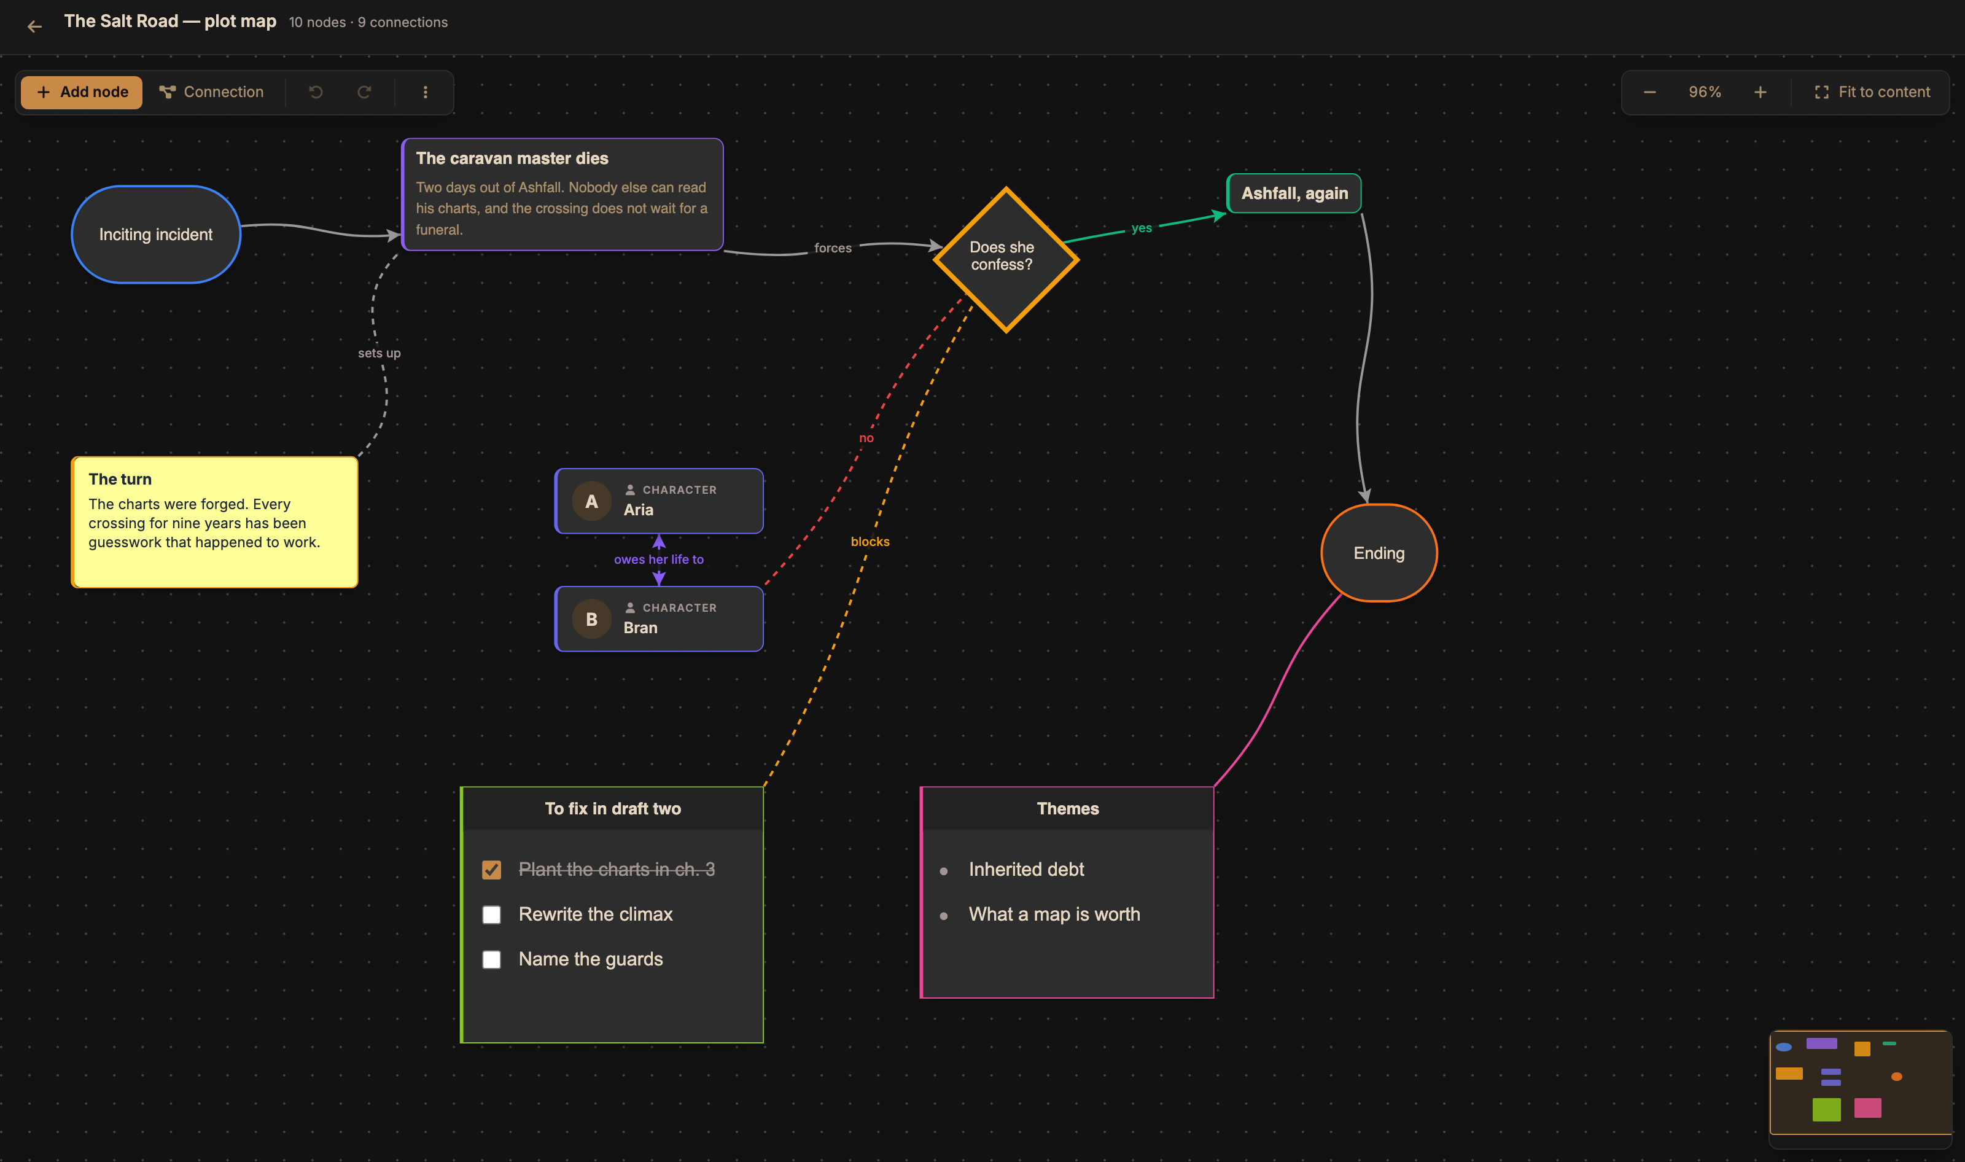Click the To fix in draft two header
The height and width of the screenshot is (1162, 1965).
(613, 809)
